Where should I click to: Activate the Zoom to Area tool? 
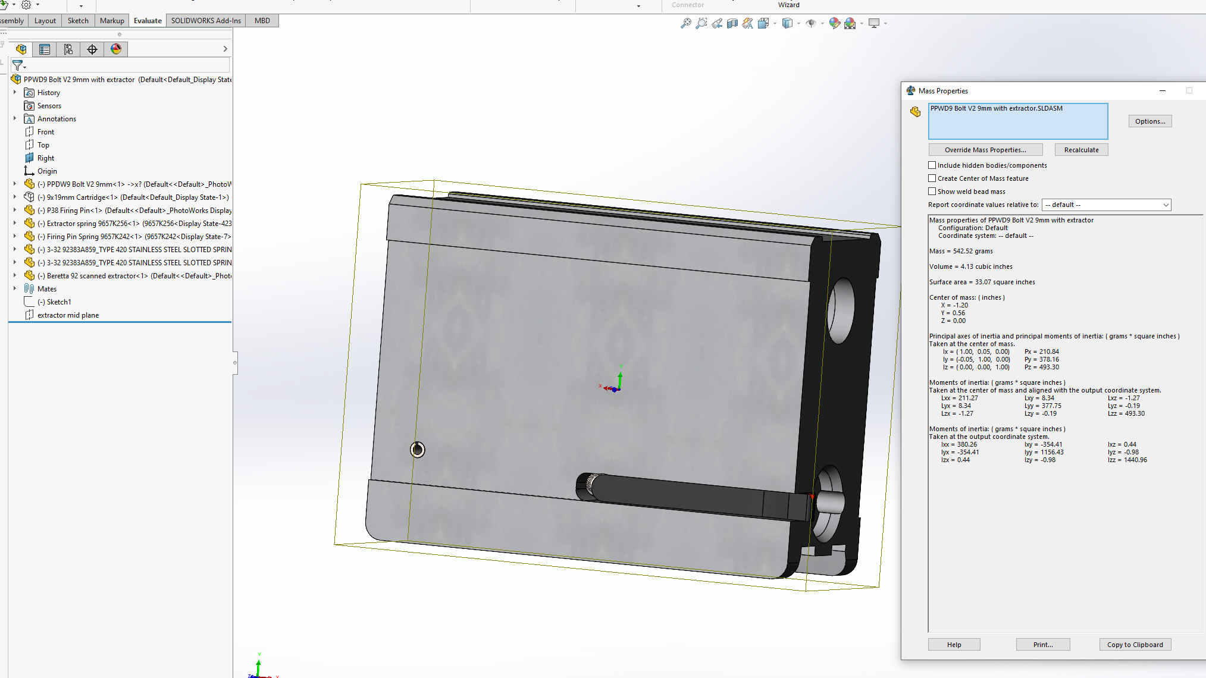pos(701,23)
